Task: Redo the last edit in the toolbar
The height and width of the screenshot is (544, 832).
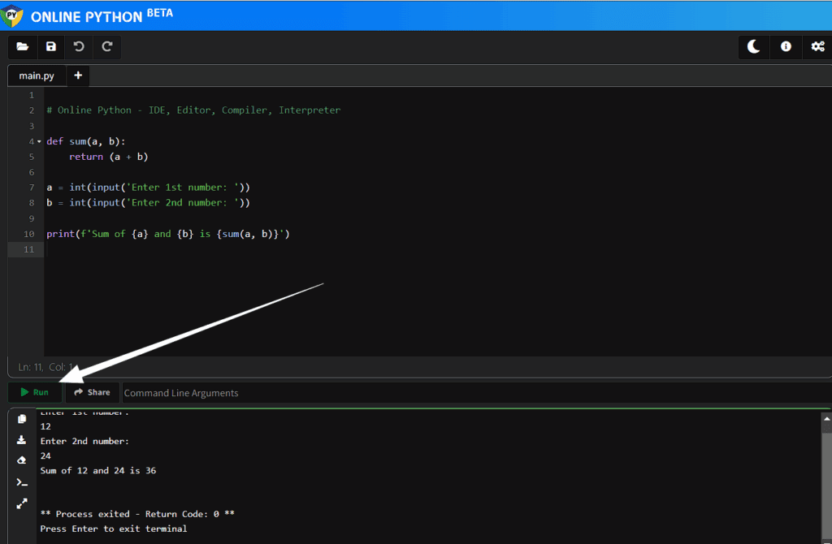Action: click(x=106, y=47)
